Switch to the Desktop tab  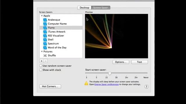pyautogui.click(x=84, y=8)
